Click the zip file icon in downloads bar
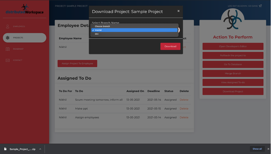271x154 pixels. (5, 149)
